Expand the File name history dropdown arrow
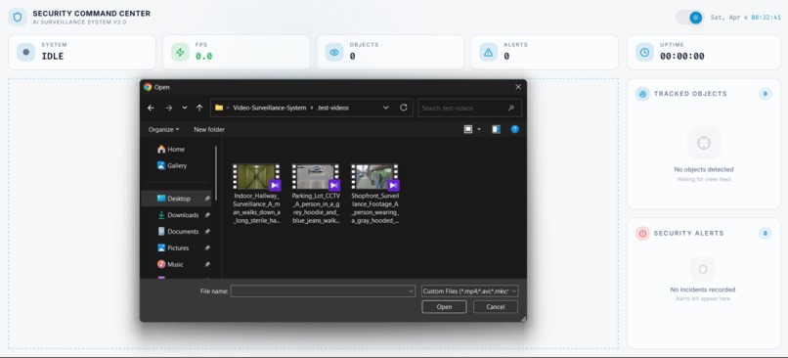 (x=411, y=291)
